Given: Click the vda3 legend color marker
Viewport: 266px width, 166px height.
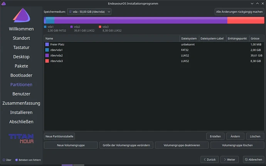Looking at the screenshot, I should pyautogui.click(x=100, y=27).
